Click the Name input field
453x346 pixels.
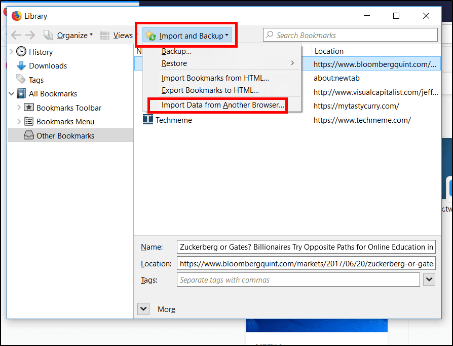[306, 247]
